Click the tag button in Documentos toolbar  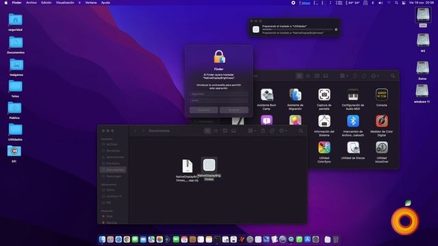tap(272, 131)
